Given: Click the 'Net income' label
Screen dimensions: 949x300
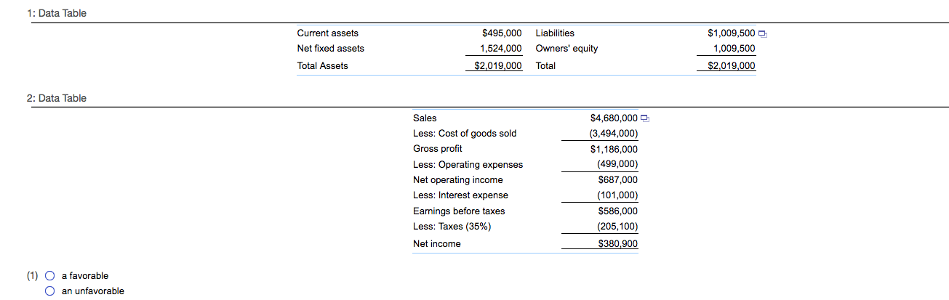Looking at the screenshot, I should click(x=437, y=244).
